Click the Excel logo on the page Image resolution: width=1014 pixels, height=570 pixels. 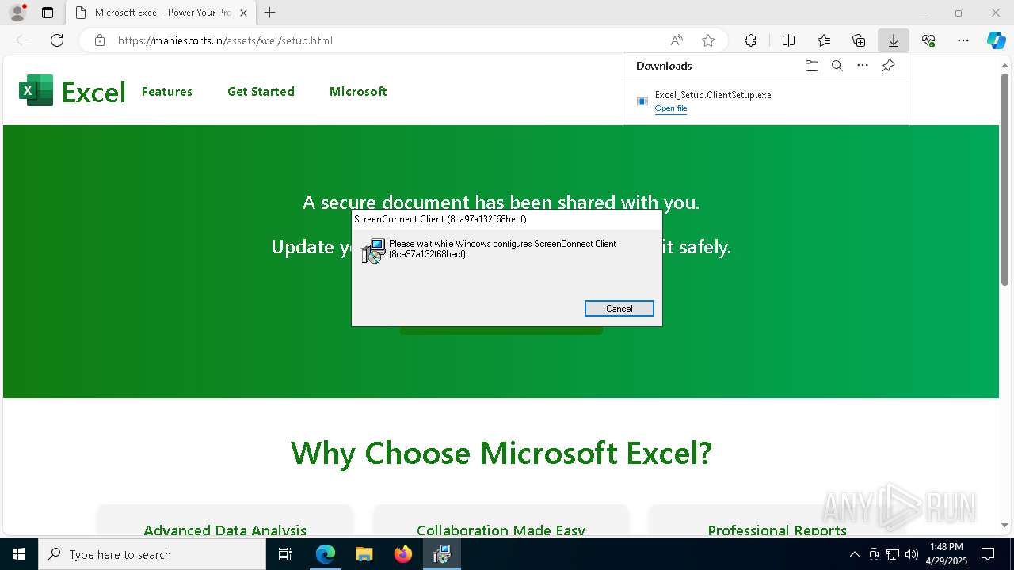[72, 91]
